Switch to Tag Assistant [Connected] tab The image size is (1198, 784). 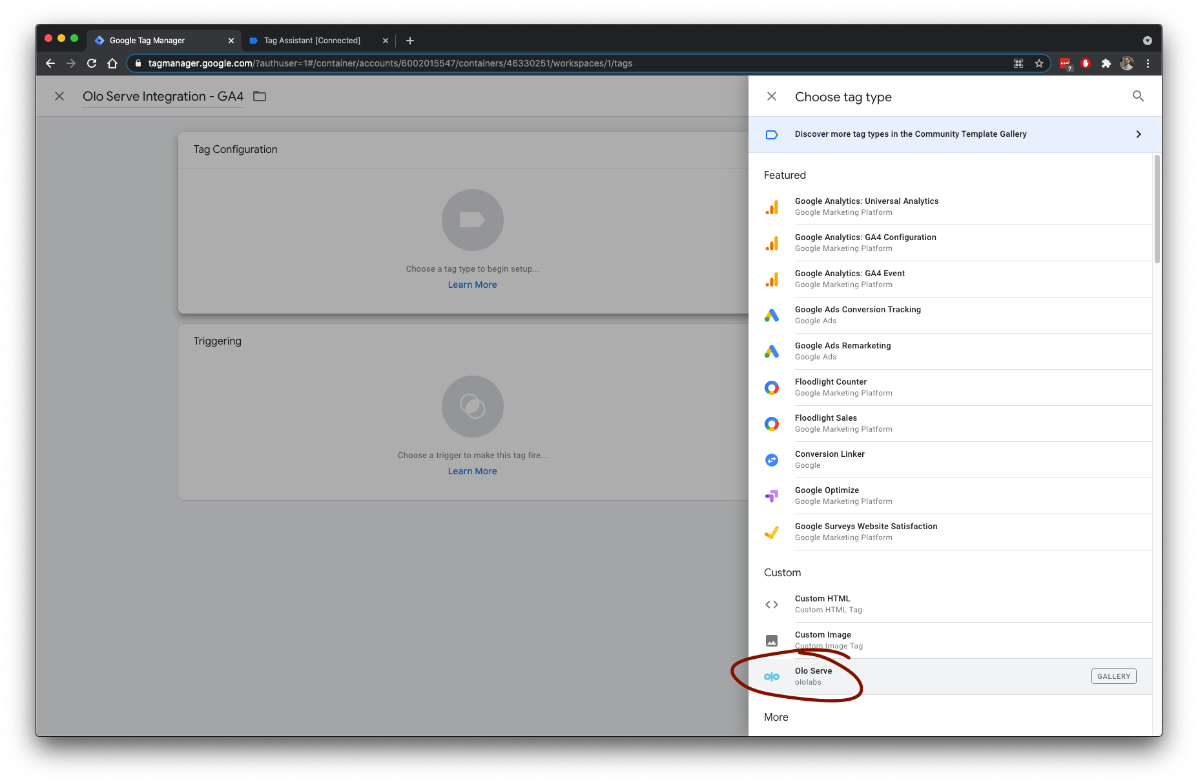(320, 40)
